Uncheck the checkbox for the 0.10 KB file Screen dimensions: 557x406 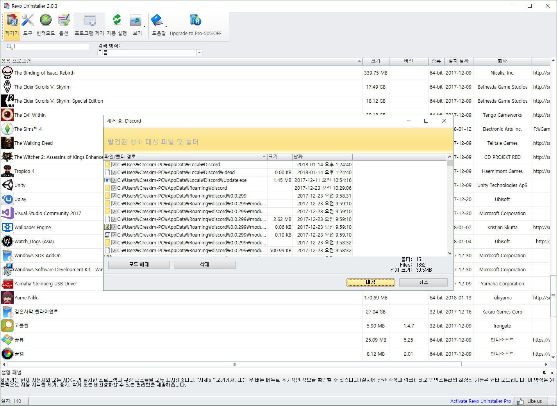[x=114, y=235]
